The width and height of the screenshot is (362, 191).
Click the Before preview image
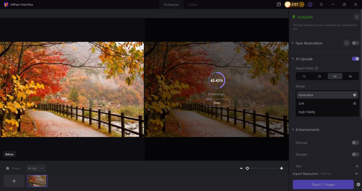72,89
